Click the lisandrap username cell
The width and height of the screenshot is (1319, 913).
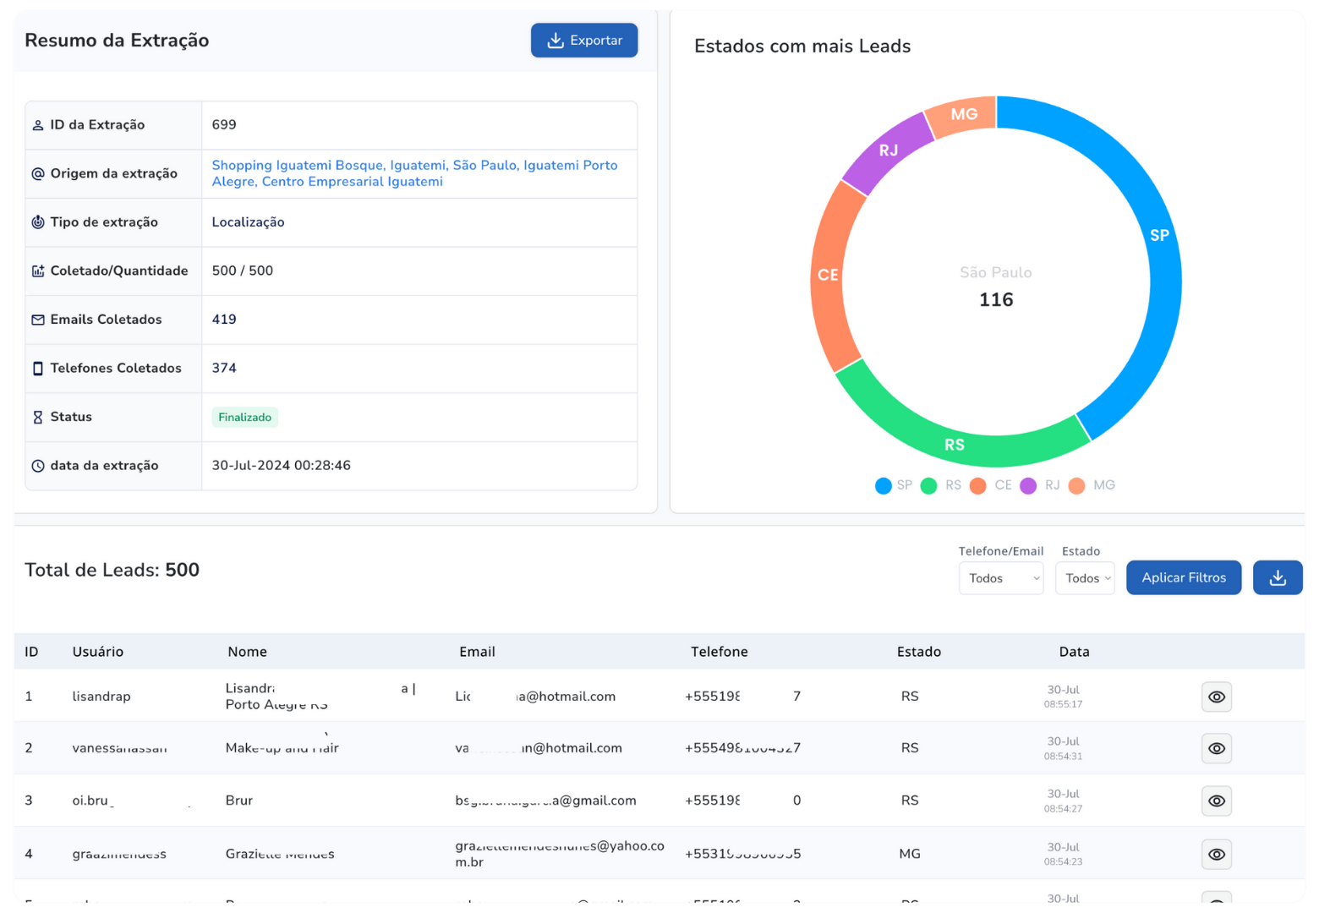tap(101, 697)
